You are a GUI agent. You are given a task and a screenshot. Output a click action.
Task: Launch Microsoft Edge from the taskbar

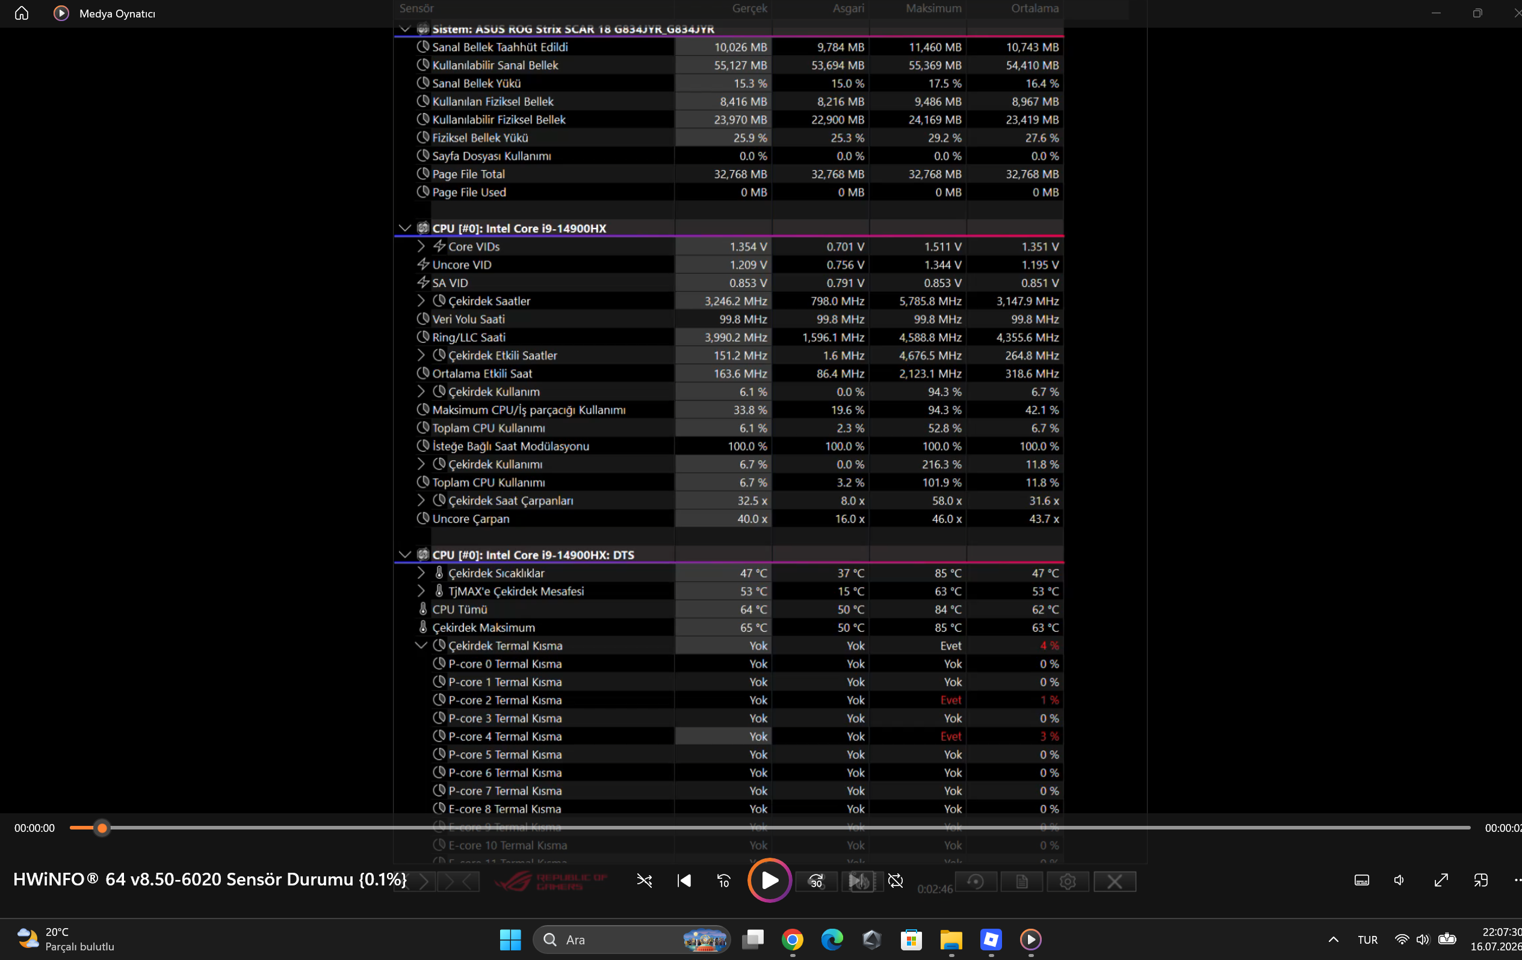point(832,939)
